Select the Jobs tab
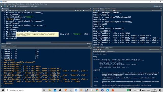Viewport: 163px width, 92px height. click(14, 46)
